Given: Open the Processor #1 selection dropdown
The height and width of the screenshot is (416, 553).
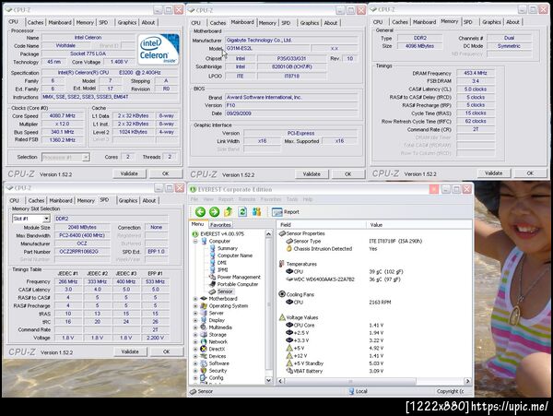Looking at the screenshot, I should [86, 158].
